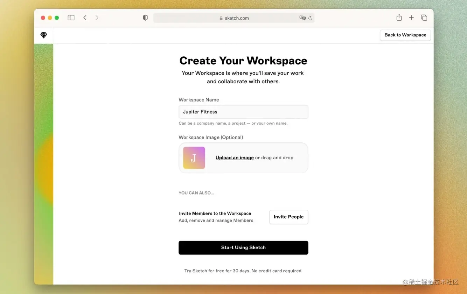The height and width of the screenshot is (294, 467).
Task: Open the Share icon in Safari toolbar
Action: pyautogui.click(x=399, y=17)
